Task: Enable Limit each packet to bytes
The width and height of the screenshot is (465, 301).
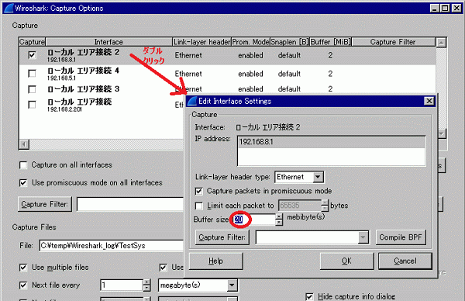Action: tap(198, 206)
